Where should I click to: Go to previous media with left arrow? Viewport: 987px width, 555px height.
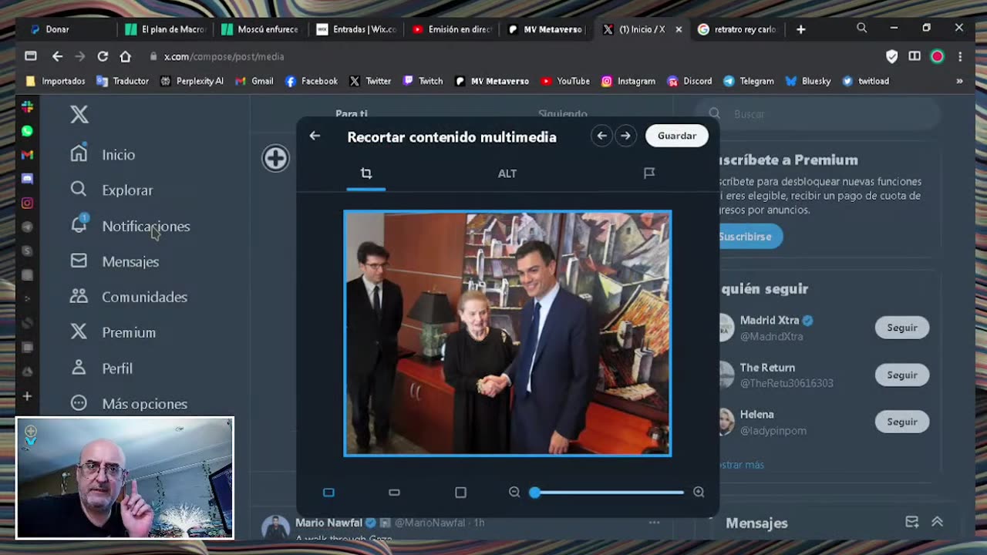pos(602,136)
